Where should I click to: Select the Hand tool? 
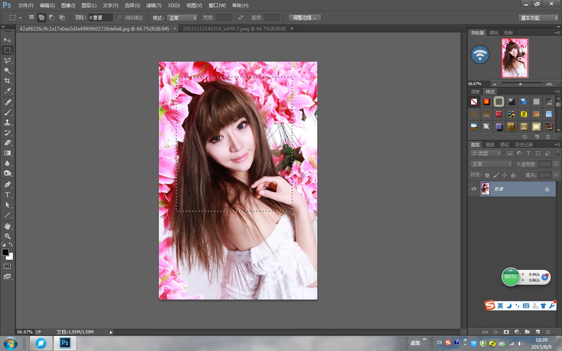[x=7, y=226]
